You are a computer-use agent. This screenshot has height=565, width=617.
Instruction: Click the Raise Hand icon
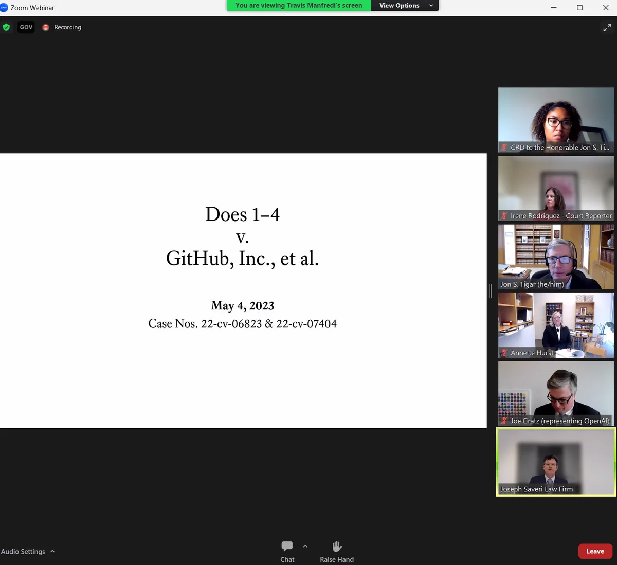tap(337, 546)
